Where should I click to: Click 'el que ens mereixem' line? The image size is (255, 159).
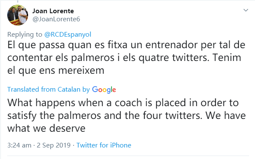[x=56, y=71]
